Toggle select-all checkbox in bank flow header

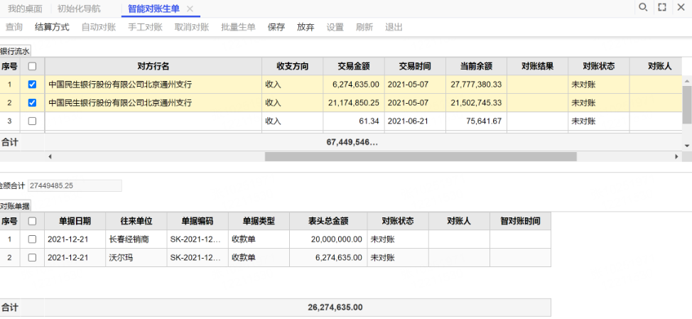point(32,67)
